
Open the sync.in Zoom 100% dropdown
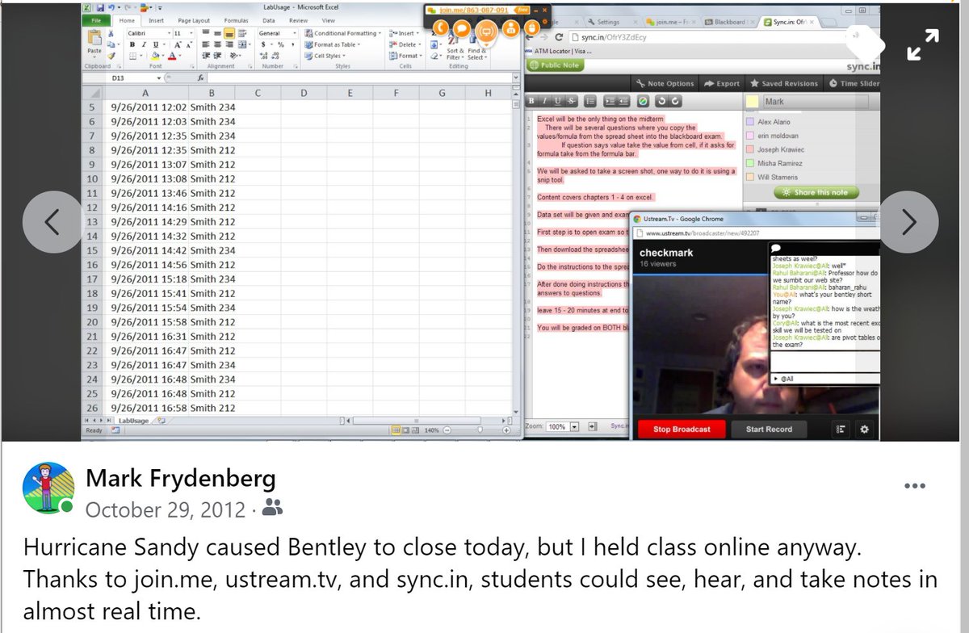pos(575,426)
